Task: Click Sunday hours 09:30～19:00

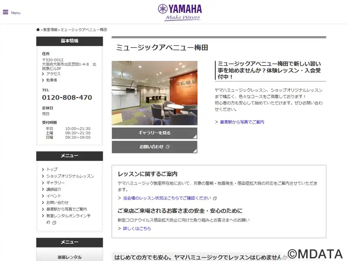Action: click(x=78, y=137)
